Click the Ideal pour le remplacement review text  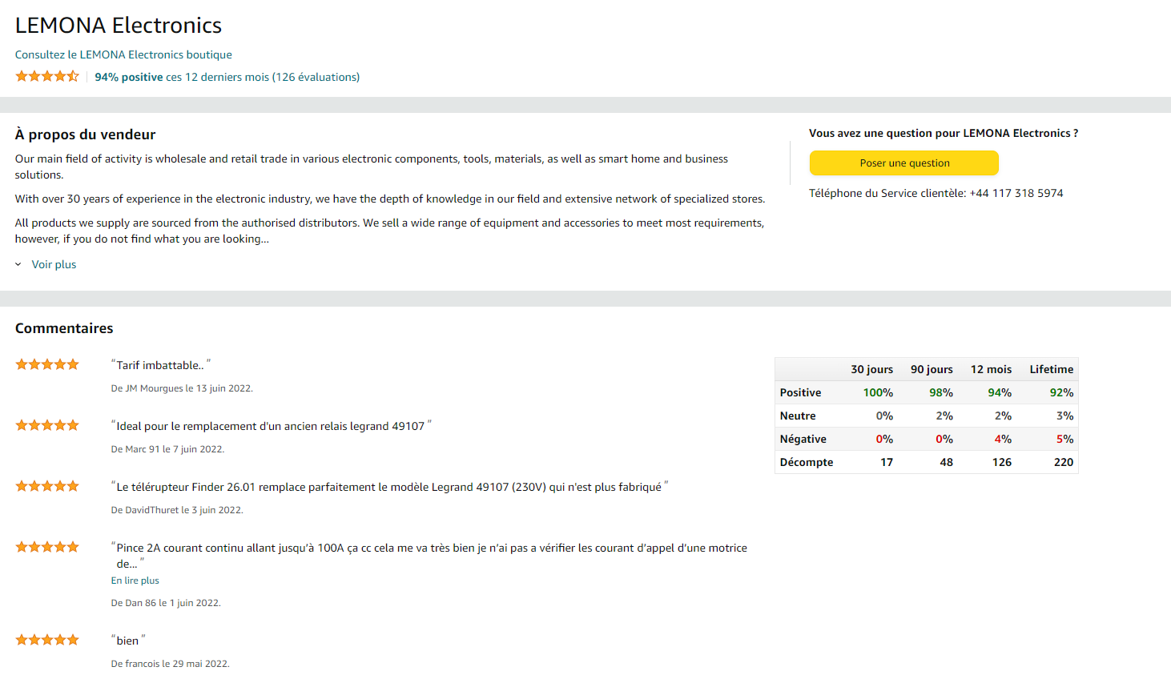click(271, 426)
